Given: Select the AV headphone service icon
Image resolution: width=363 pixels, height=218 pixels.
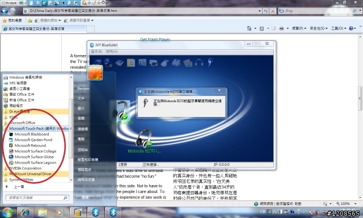Looking at the screenshot, I should pyautogui.click(x=199, y=63).
